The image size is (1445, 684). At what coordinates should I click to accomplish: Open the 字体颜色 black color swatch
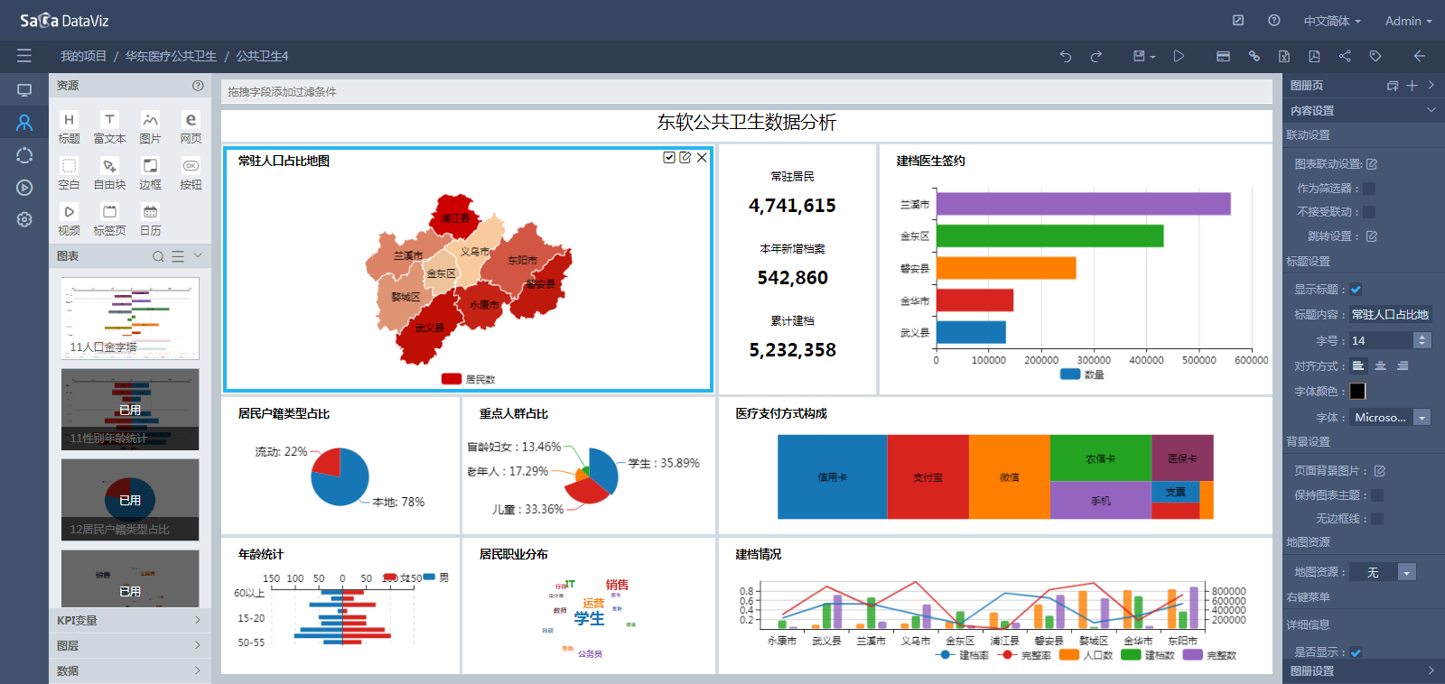1357,391
